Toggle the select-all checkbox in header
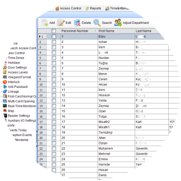This screenshot has height=181, width=181. (54, 31)
